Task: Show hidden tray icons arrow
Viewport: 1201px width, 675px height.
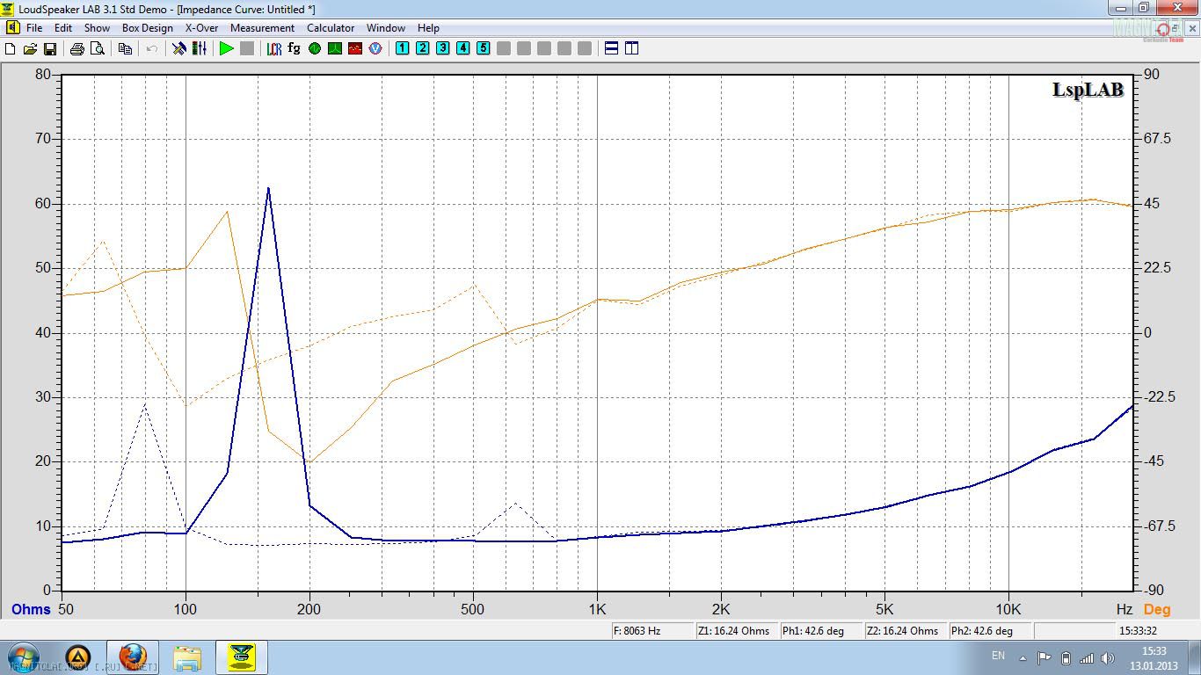Action: pos(1023,657)
